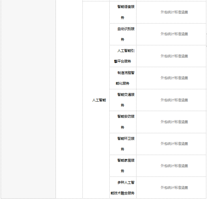The height and width of the screenshot is (199, 207).
Task: Click the 制造流程智能化服务 cell
Action: tap(123, 78)
